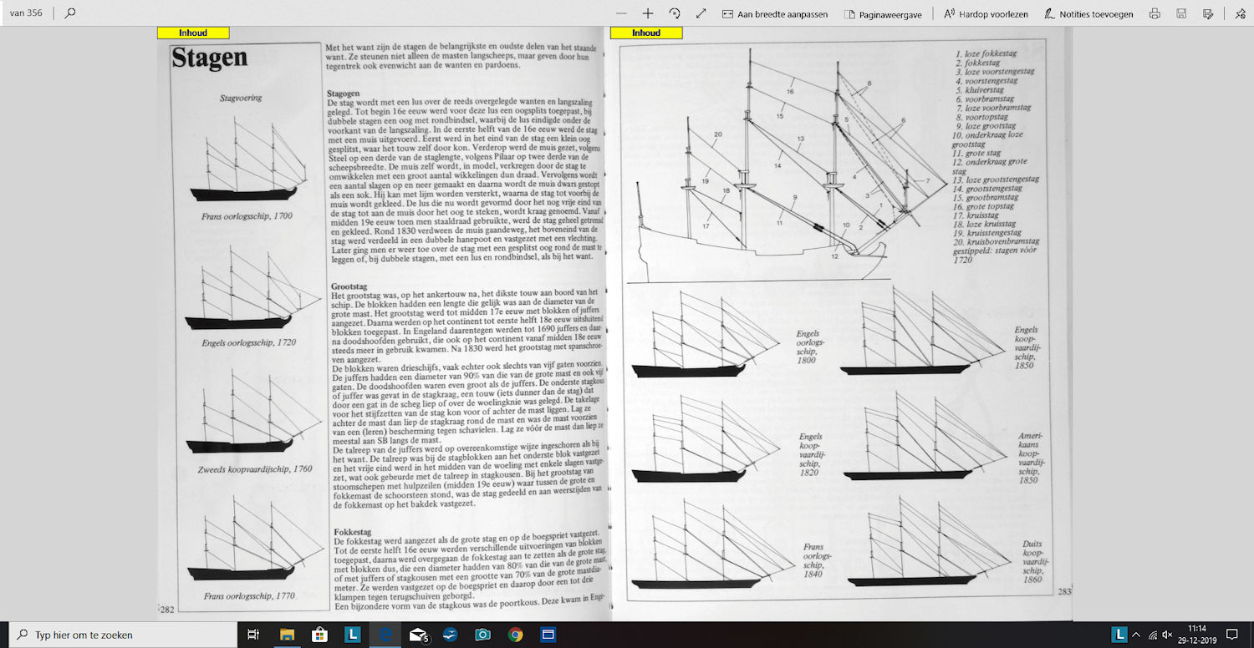
Task: Open the blue bird app on taskbar
Action: click(x=451, y=635)
